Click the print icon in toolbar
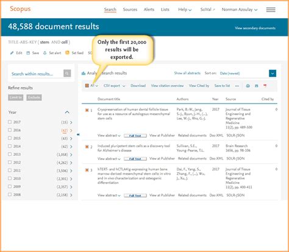The width and height of the screenshot is (289, 252). pos(248,86)
